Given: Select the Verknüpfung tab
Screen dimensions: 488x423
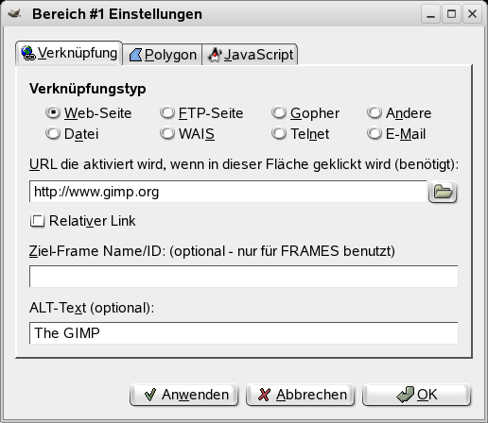Looking at the screenshot, I should (x=69, y=53).
